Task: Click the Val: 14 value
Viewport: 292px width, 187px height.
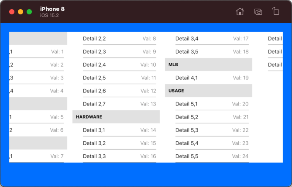Action: 148,130
